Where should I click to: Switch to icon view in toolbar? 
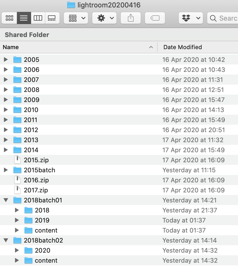[9, 18]
